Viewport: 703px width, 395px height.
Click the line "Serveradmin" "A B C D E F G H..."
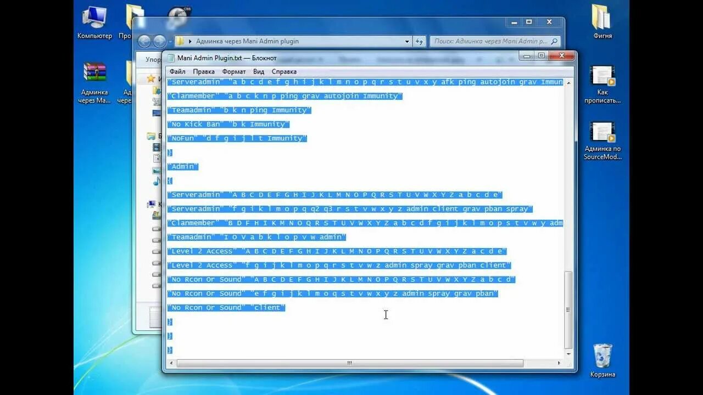(335, 195)
